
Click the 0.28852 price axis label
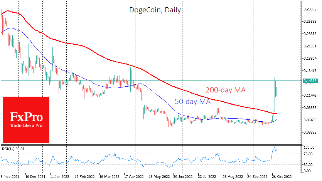311,9
